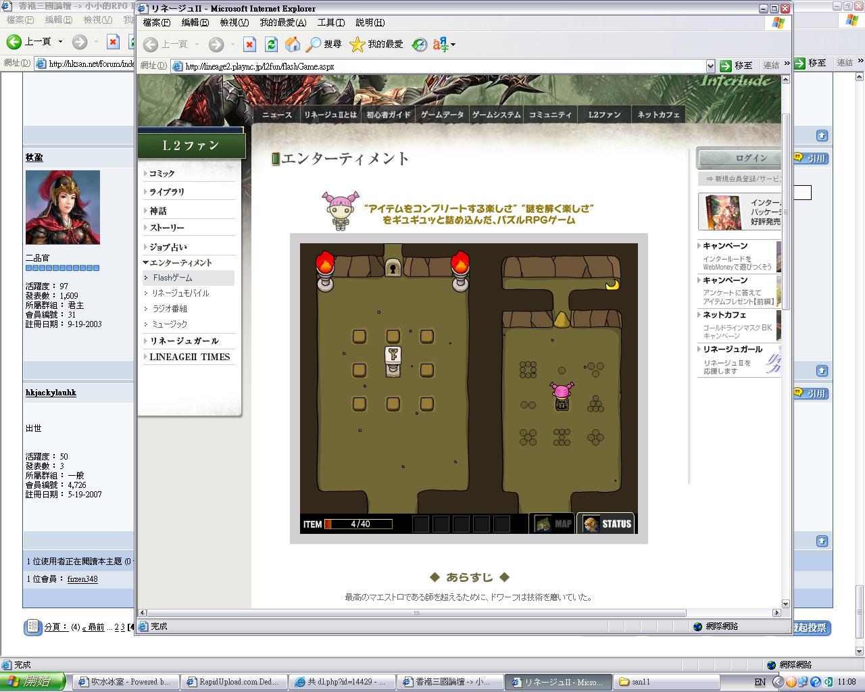Click the right flaming torch in game
This screenshot has height=692, width=865.
click(460, 270)
